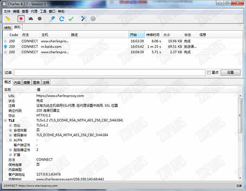
Task: Collapse the TLS tree node
Action: coord(5,121)
